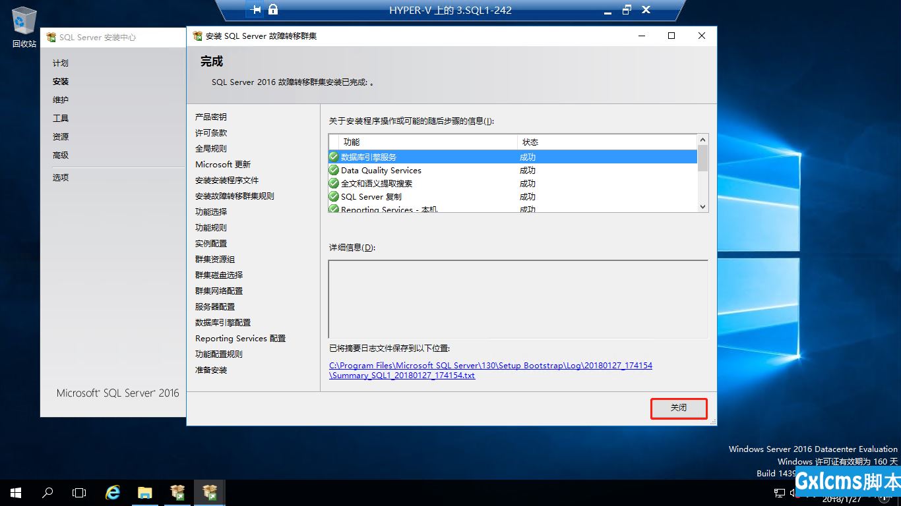Click 安装安装程序文件 step in the list
The height and width of the screenshot is (506, 901).
[x=227, y=181]
